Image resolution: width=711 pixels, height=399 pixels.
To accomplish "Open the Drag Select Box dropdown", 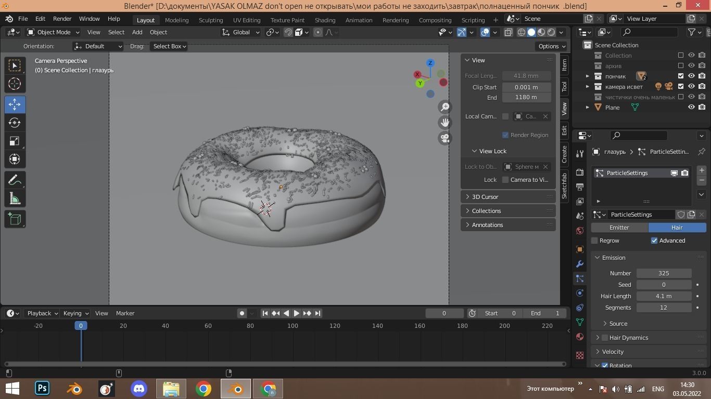I will [x=169, y=46].
